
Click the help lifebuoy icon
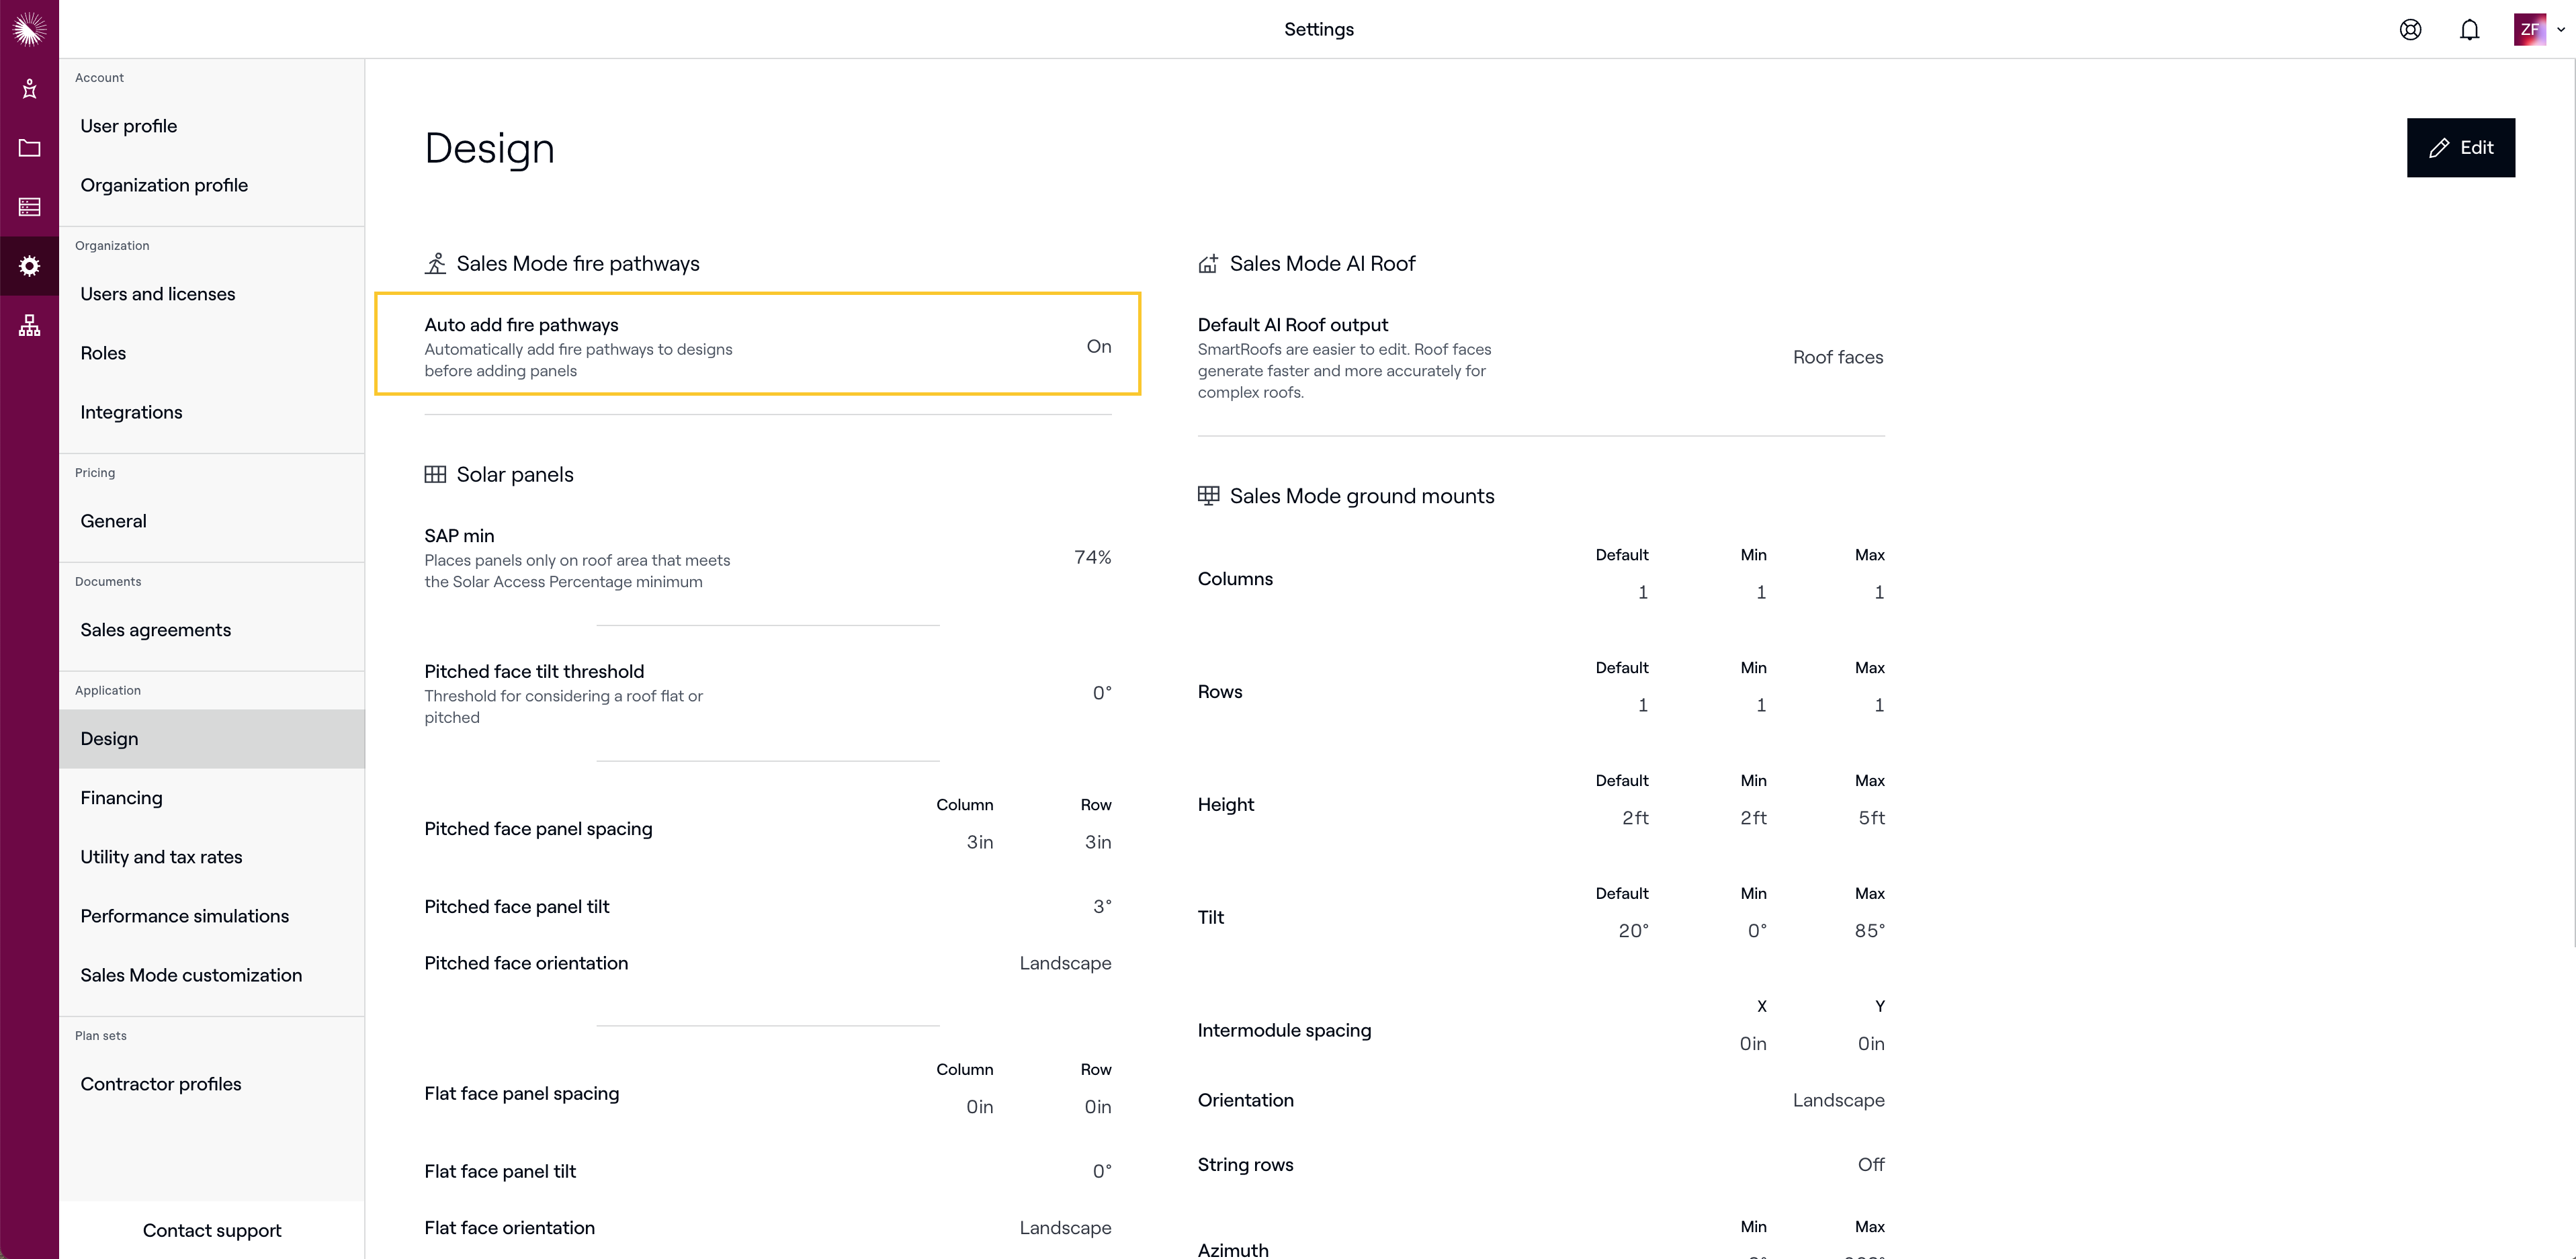pyautogui.click(x=2410, y=29)
